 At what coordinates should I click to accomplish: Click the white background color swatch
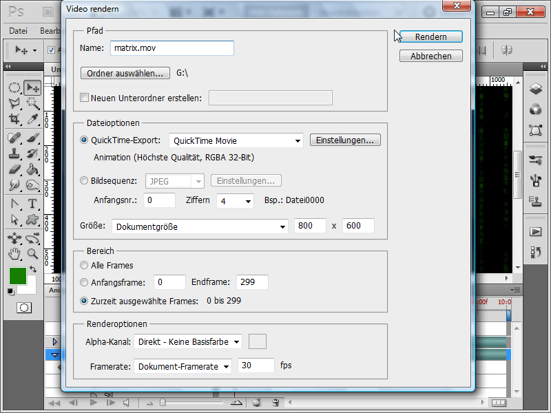[31, 288]
